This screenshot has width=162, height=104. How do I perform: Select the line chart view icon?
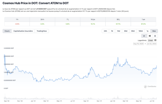coord(144,36)
